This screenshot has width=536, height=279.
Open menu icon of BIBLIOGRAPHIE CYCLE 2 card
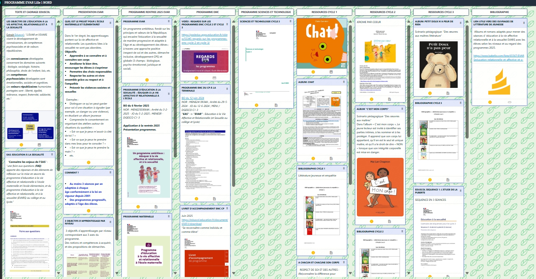[x=402, y=231]
